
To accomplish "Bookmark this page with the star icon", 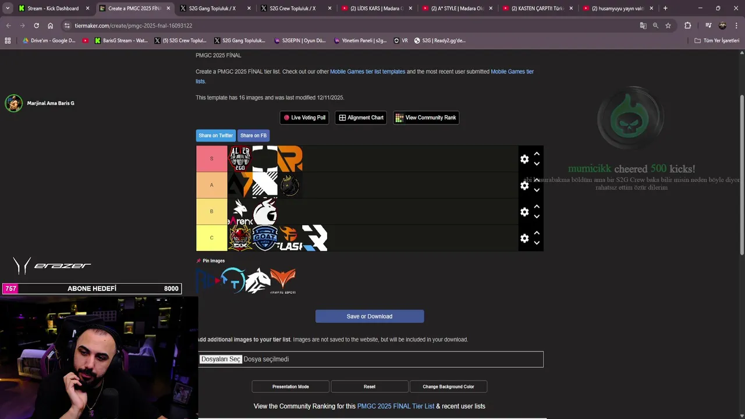I will point(668,26).
